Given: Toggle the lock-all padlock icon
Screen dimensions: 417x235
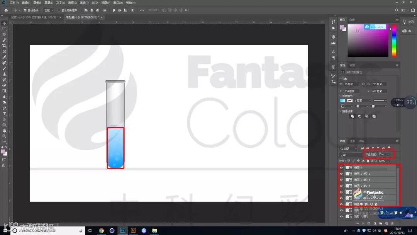Looking at the screenshot, I should pos(368,161).
